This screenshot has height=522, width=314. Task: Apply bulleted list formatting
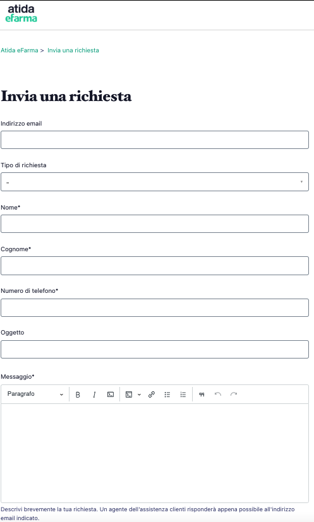tap(167, 394)
